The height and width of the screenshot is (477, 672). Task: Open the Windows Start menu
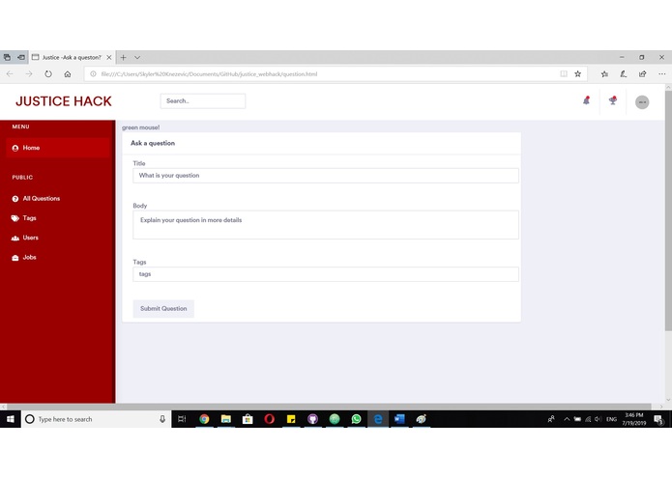11,419
